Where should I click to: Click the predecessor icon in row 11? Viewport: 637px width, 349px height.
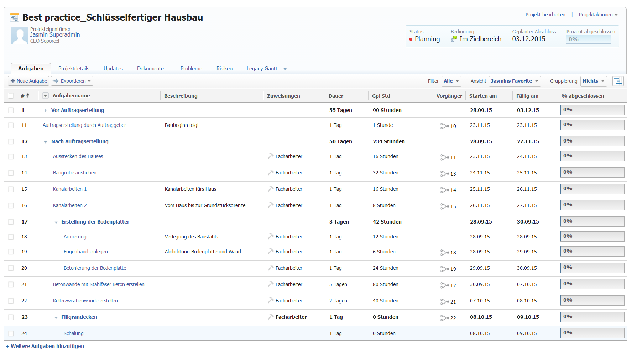(444, 126)
